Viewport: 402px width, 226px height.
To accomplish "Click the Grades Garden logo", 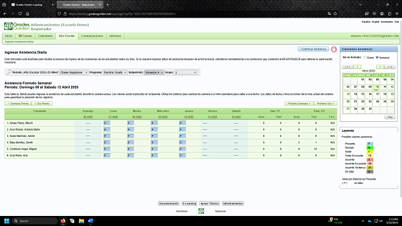I will point(17,26).
